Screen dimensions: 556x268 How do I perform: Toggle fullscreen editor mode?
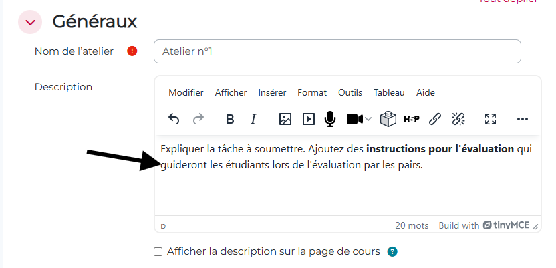pyautogui.click(x=491, y=119)
